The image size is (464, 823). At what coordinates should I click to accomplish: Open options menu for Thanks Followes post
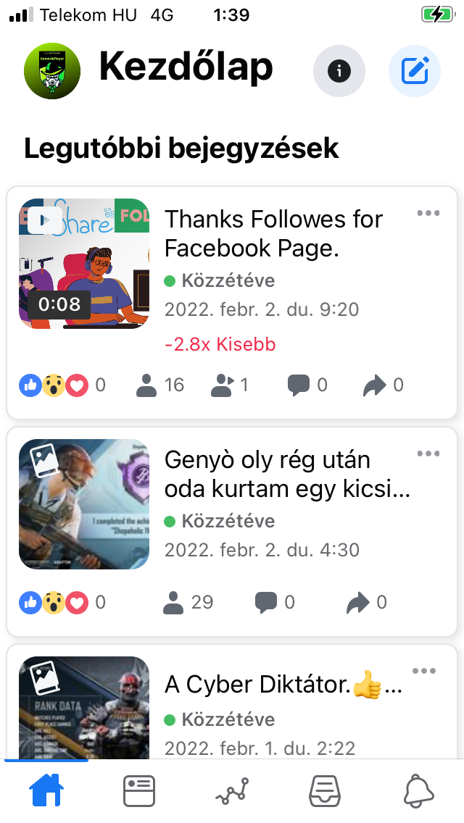click(x=428, y=213)
